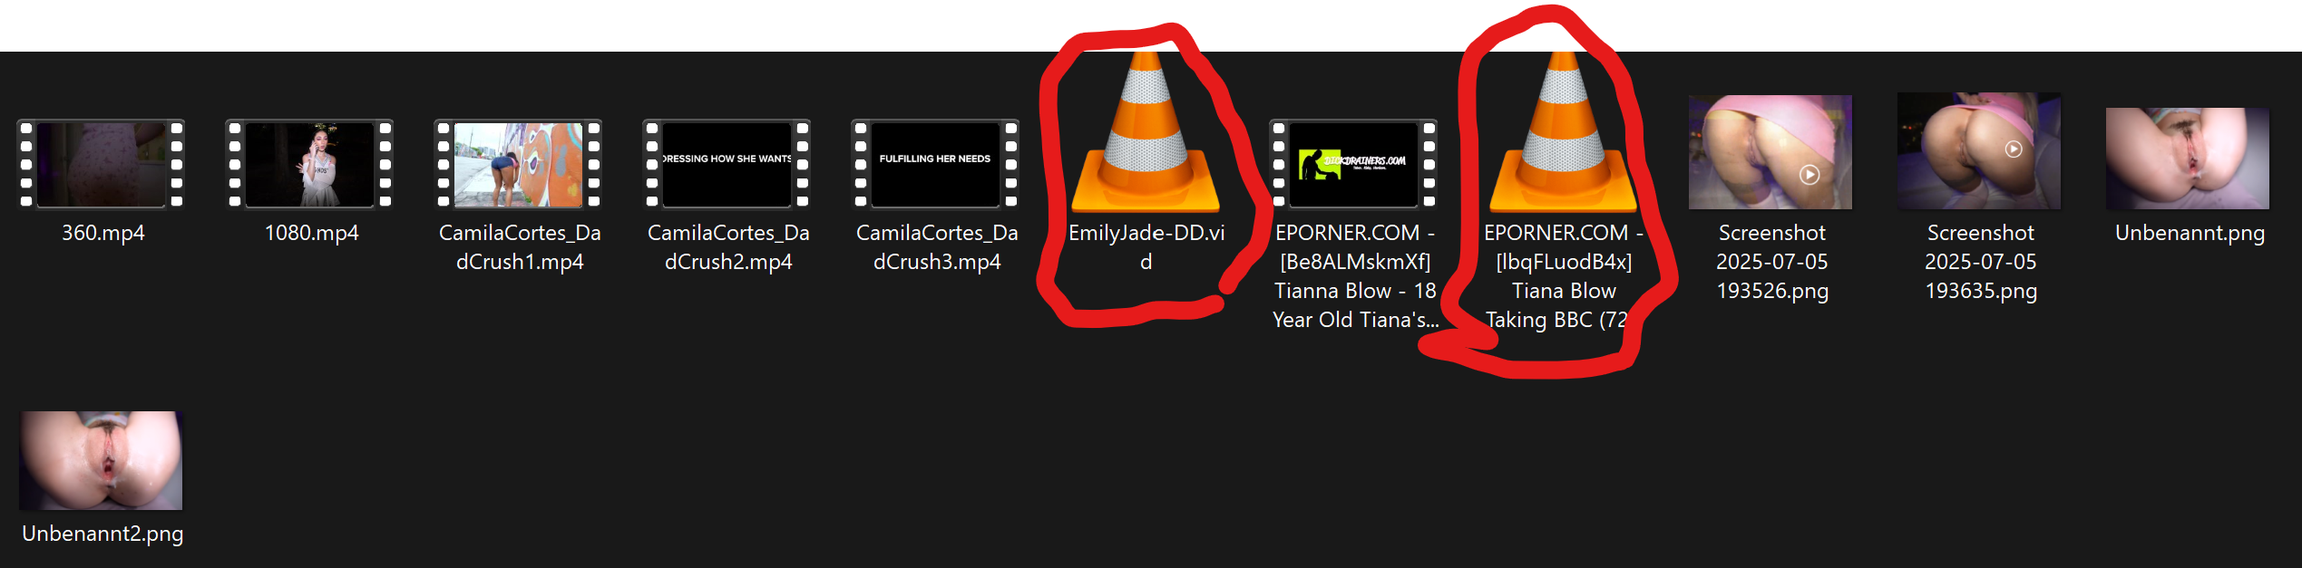Click the Unbenannt2.png filename label
2302x568 pixels.
coord(102,534)
